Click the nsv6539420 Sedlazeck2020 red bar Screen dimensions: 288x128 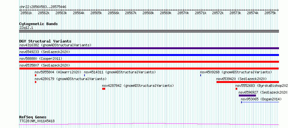point(248,82)
